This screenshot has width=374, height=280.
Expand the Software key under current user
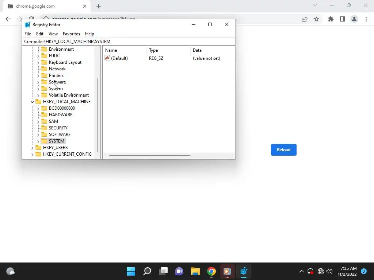click(x=38, y=82)
